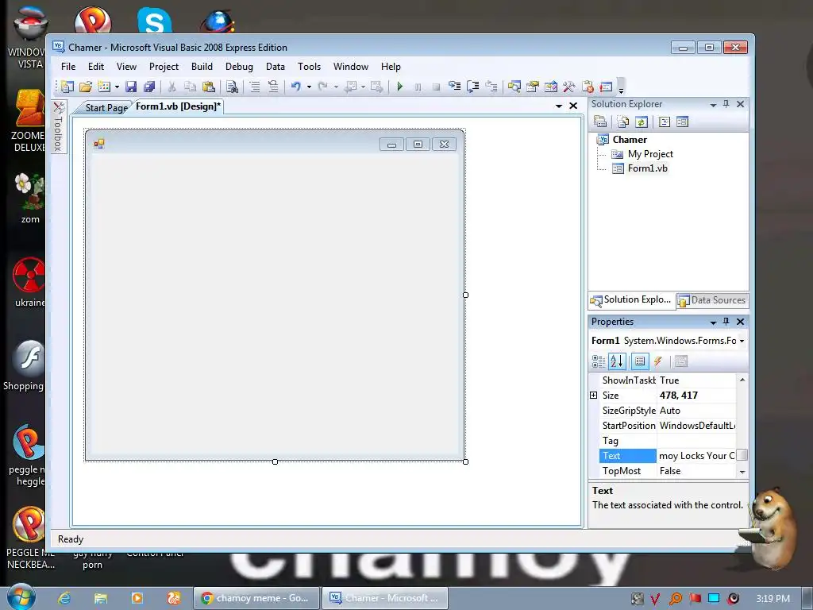Open Solution Explorer from the toolbar icon
The height and width of the screenshot is (610, 813).
[x=514, y=87]
